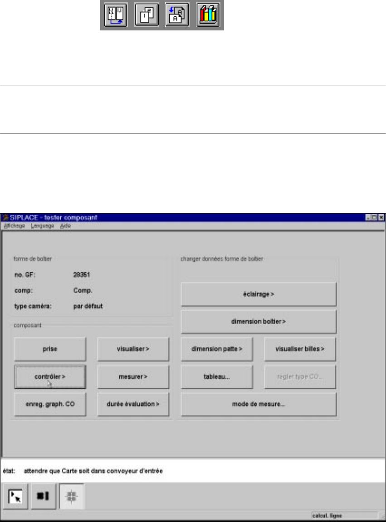Click the état status message text
This screenshot has height=522, width=386.
point(93,471)
